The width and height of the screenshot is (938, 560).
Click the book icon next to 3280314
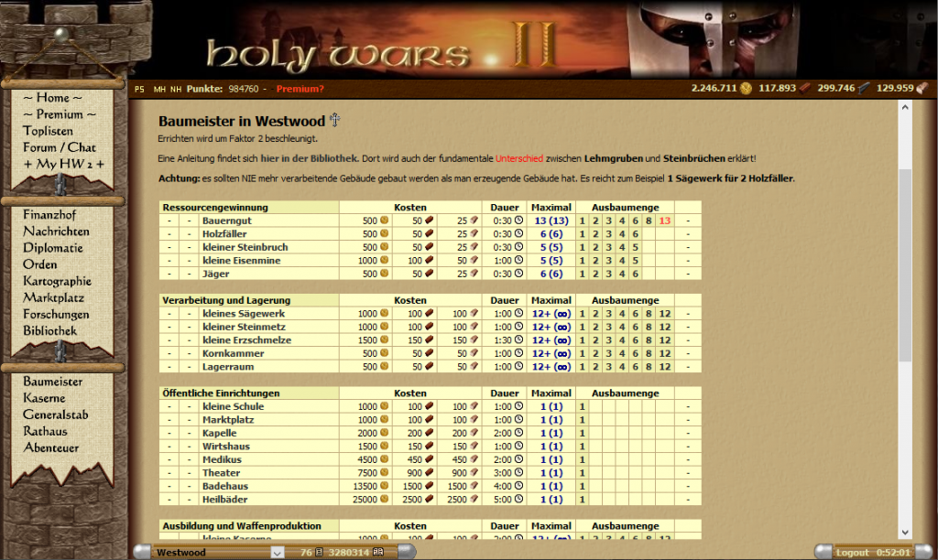tap(377, 552)
